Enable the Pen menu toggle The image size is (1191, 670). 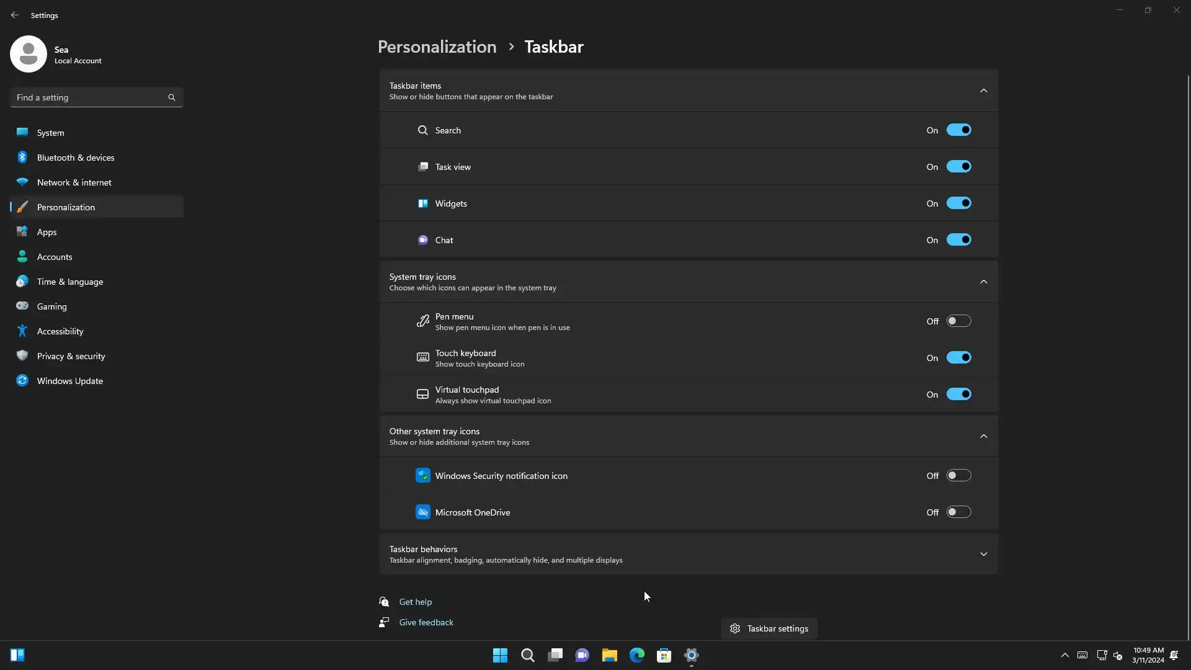pos(958,321)
